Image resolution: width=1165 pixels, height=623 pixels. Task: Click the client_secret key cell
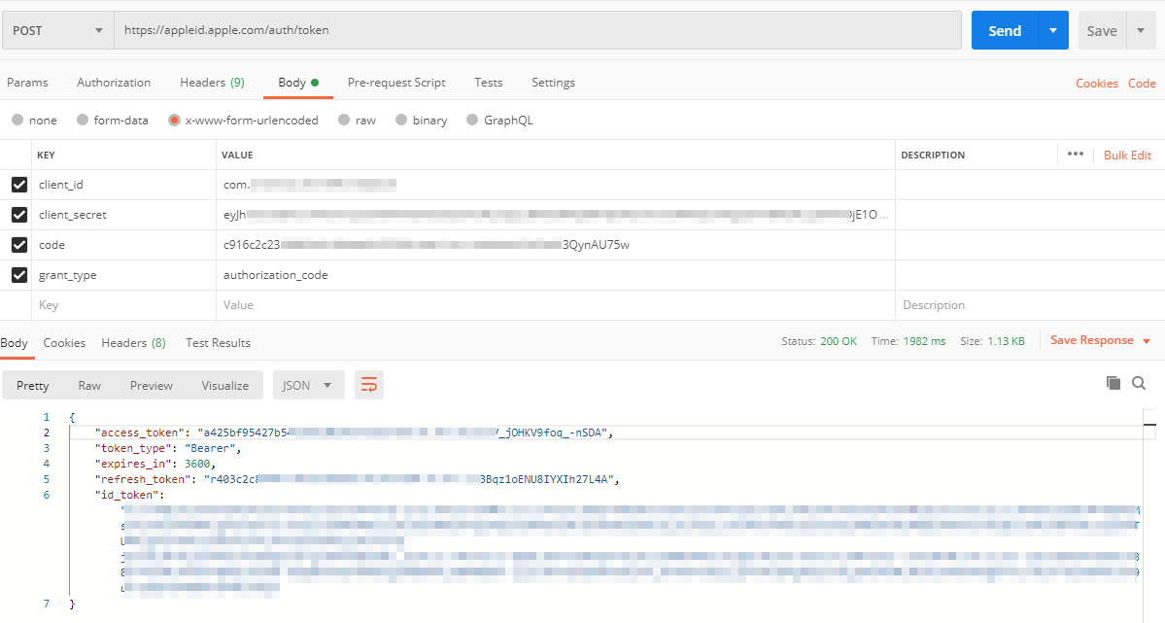124,215
